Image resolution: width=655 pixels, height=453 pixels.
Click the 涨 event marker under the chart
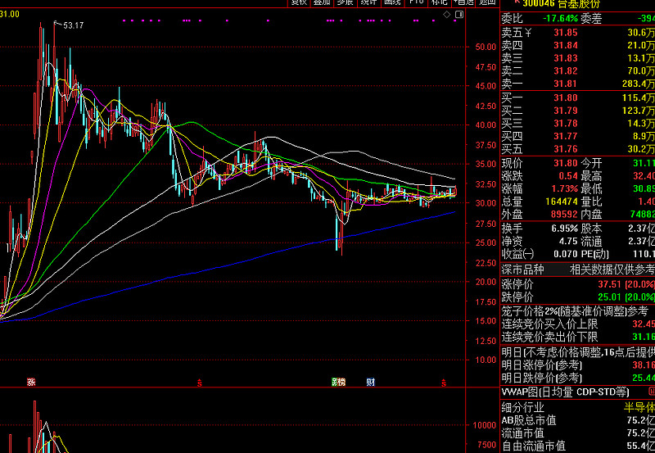pyautogui.click(x=31, y=382)
